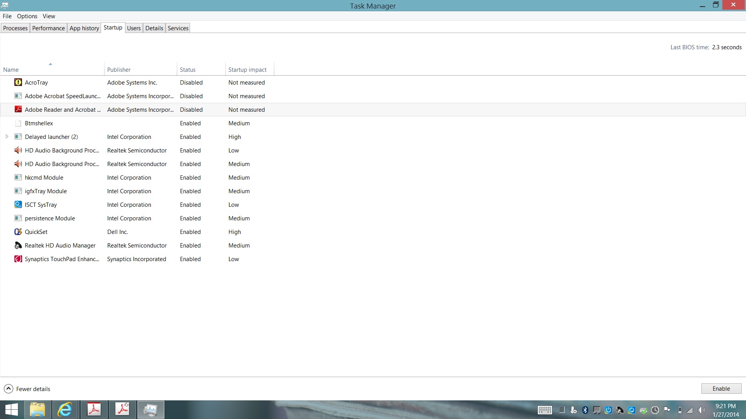
Task: Launch Internet Explorer from the taskbar
Action: (x=65, y=410)
